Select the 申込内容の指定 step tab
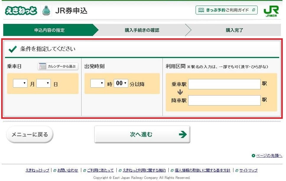The height and width of the screenshot is (181, 286). click(x=49, y=30)
